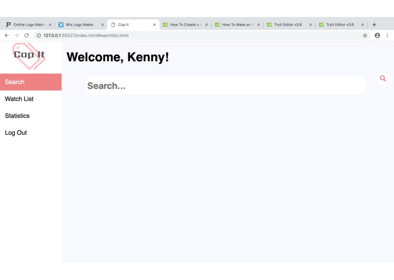
Task: Close the Online Logo Maker tab
Action: pyautogui.click(x=50, y=24)
